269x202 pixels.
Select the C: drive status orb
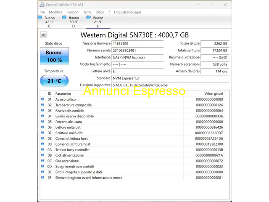(x=40, y=17)
